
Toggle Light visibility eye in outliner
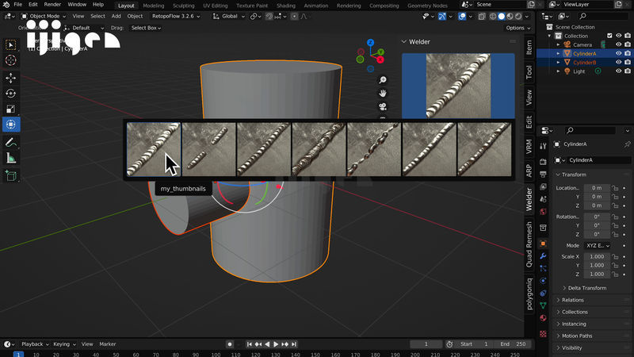(618, 71)
